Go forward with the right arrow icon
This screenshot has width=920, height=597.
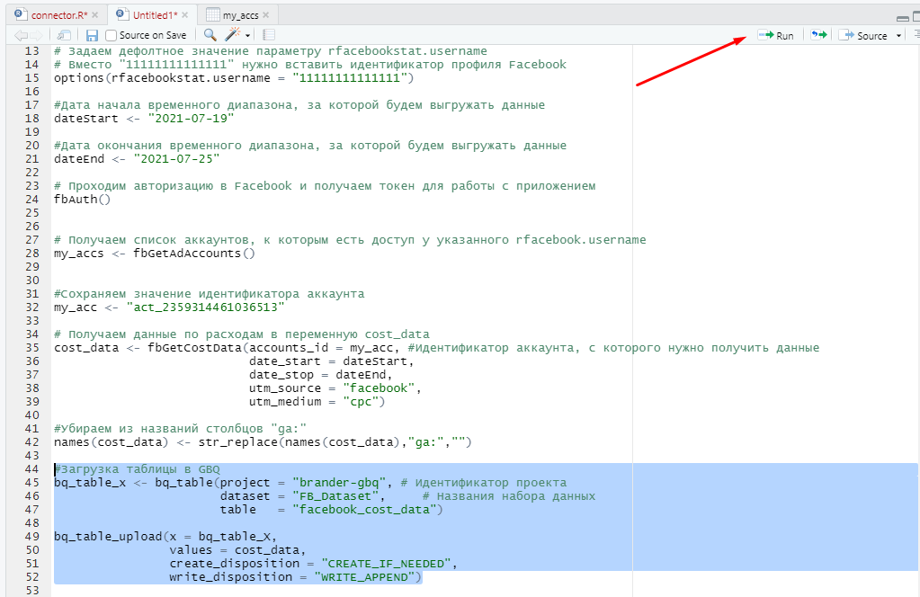pos(37,35)
